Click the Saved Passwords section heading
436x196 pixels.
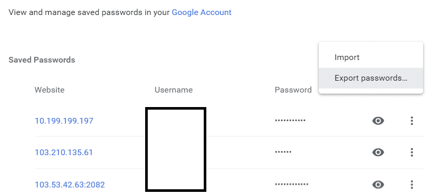pos(41,60)
